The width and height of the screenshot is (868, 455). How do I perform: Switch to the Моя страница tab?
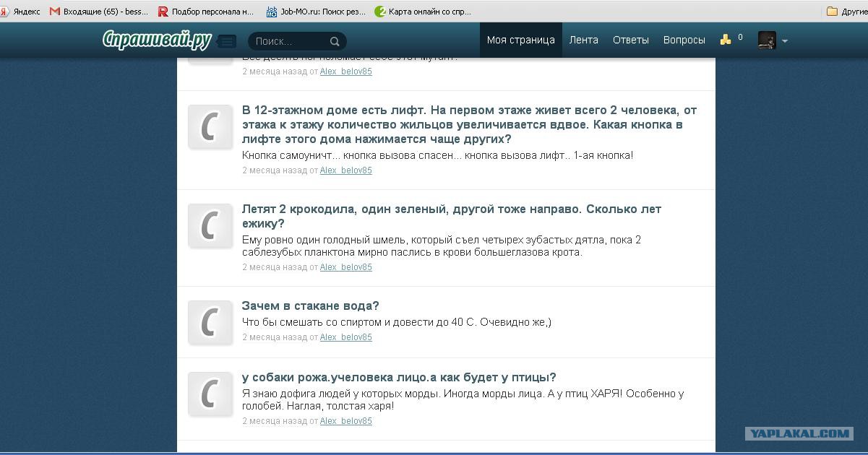click(520, 40)
